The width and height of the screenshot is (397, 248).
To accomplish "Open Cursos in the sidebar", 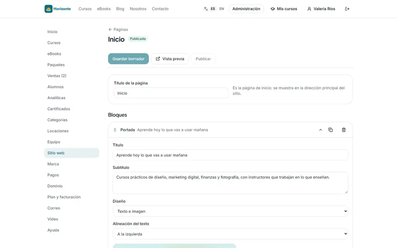I will coord(71,43).
